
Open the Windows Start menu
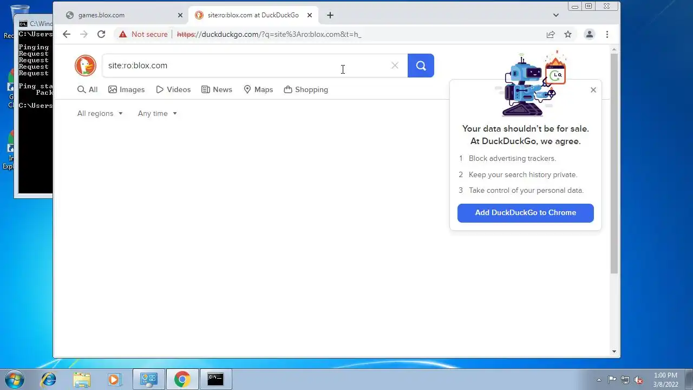coord(15,379)
